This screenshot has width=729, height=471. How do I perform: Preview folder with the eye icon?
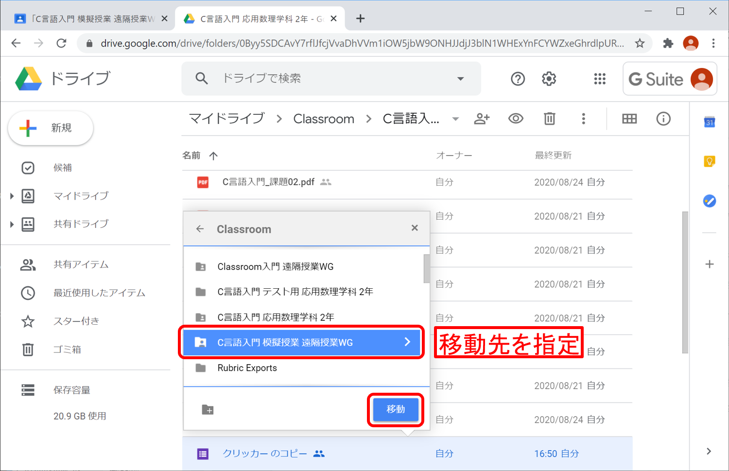coord(516,119)
